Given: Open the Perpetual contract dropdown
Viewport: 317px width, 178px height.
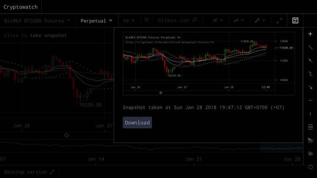Looking at the screenshot, I should click(96, 21).
